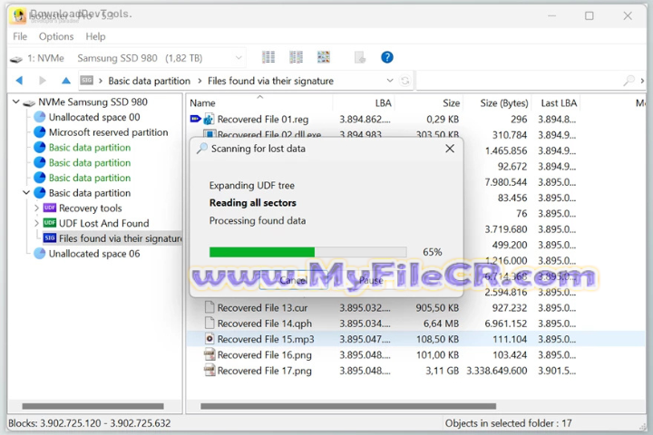Screen dimensions: 653x435
Task: Select the first green Basic data partition
Action: coord(90,148)
